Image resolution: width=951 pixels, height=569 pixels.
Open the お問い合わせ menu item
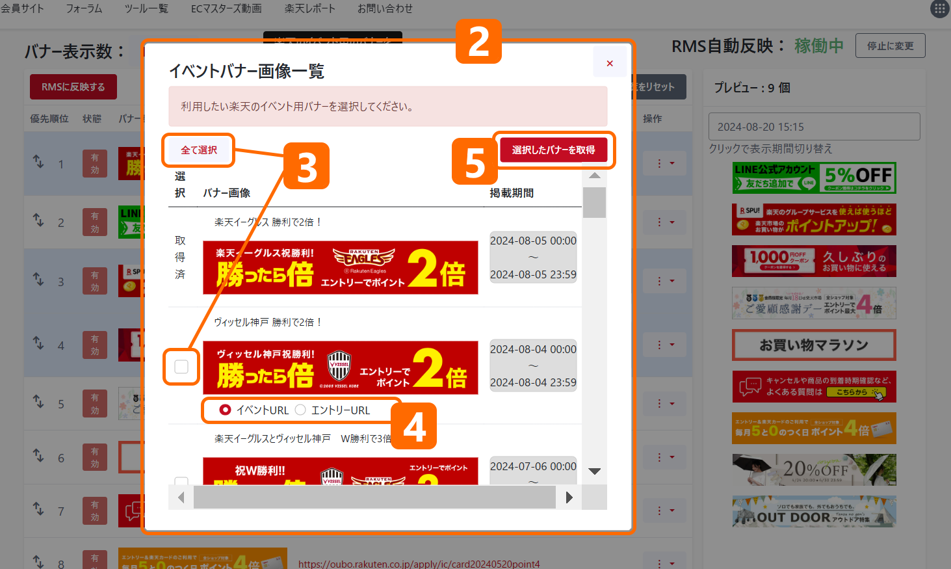(385, 8)
